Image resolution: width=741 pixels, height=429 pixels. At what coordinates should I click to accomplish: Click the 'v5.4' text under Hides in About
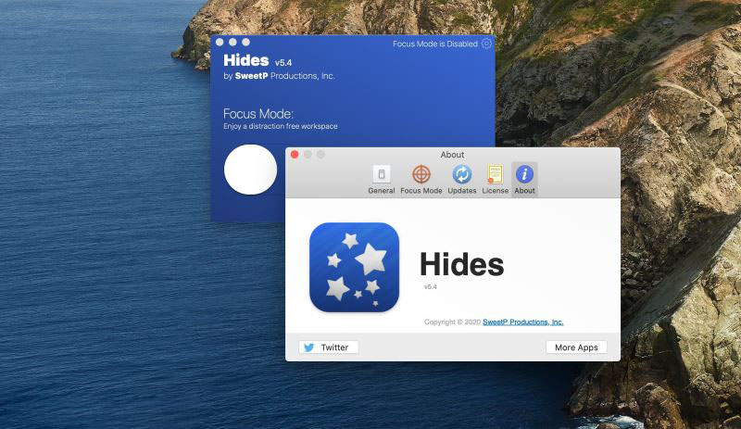click(x=430, y=286)
